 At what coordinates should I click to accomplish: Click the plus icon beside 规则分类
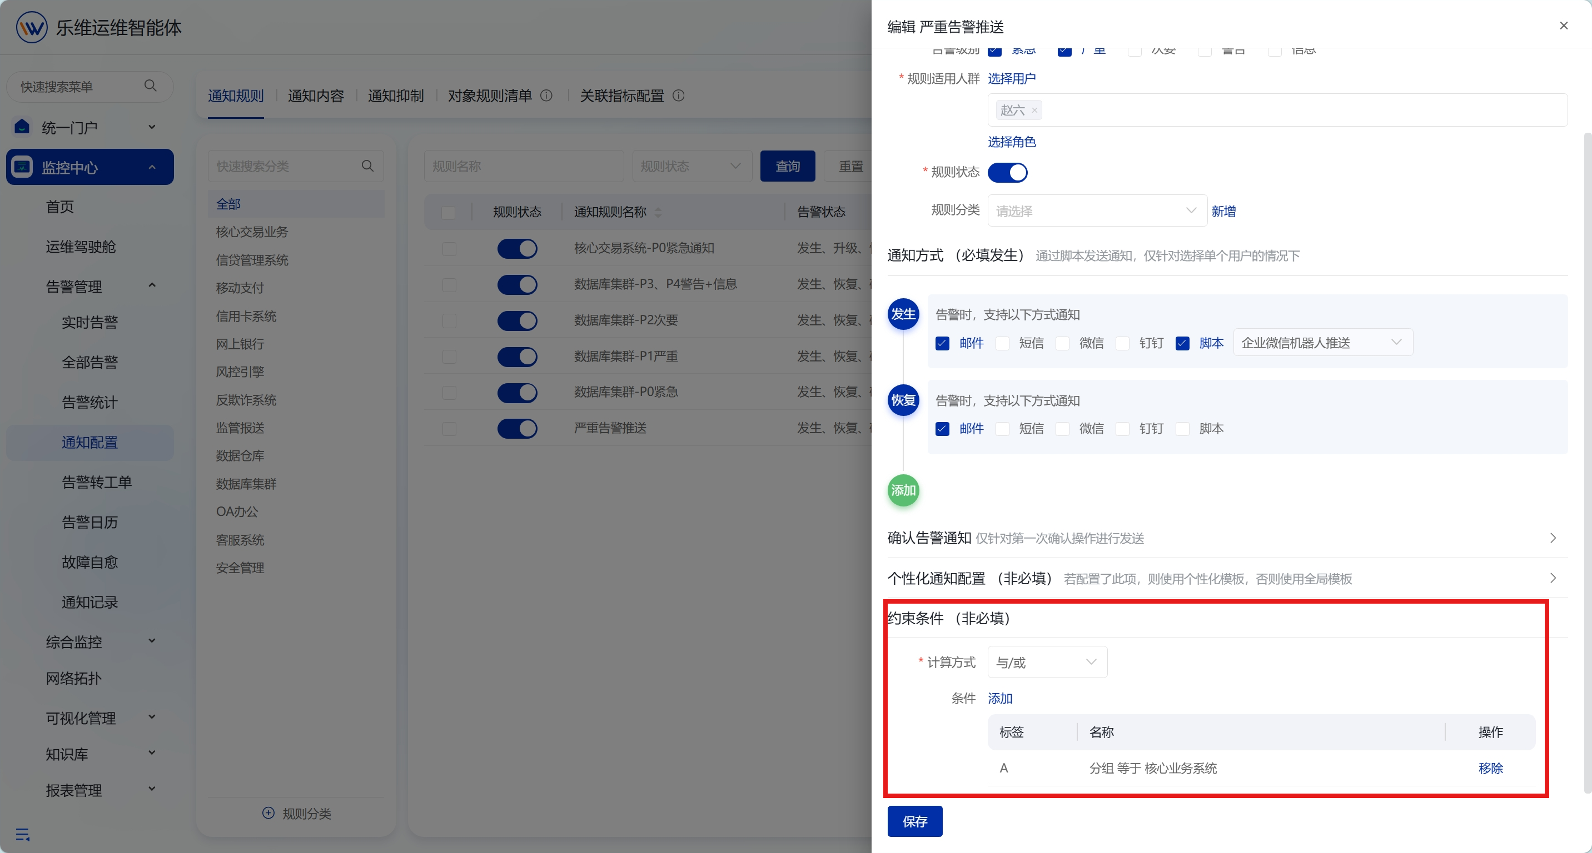pyautogui.click(x=268, y=813)
